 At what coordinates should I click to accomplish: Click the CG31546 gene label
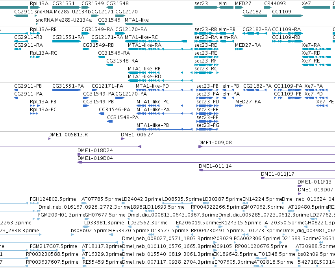[109, 20]
